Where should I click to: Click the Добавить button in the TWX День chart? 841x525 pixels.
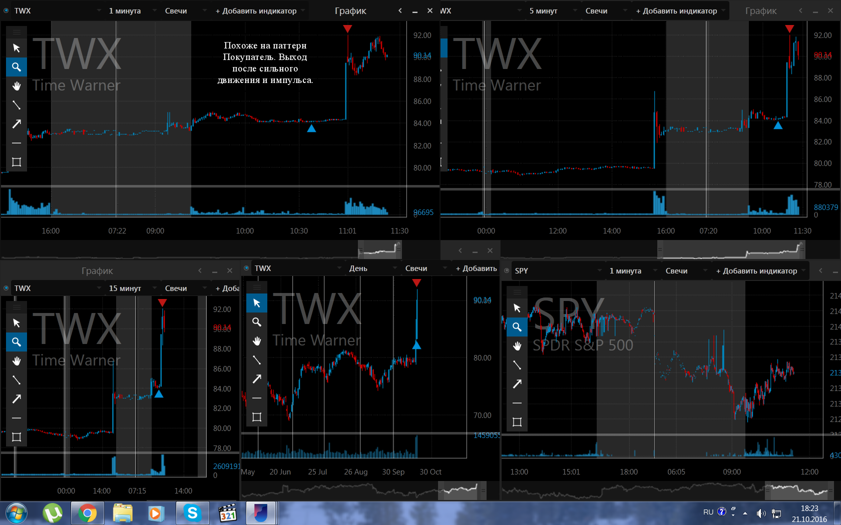coord(476,268)
